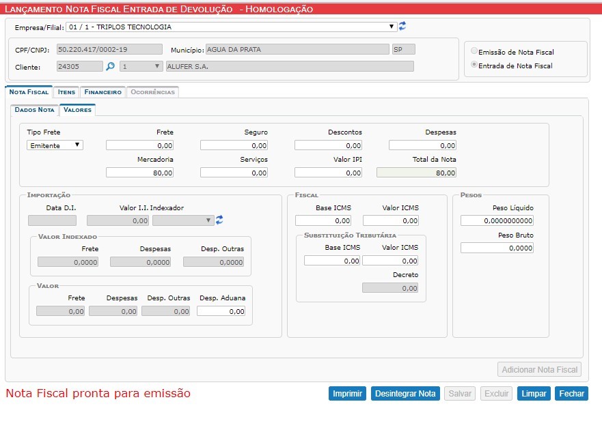Click Valor Indexado Despesas field
This screenshot has width=602, height=432.
pyautogui.click(x=141, y=262)
